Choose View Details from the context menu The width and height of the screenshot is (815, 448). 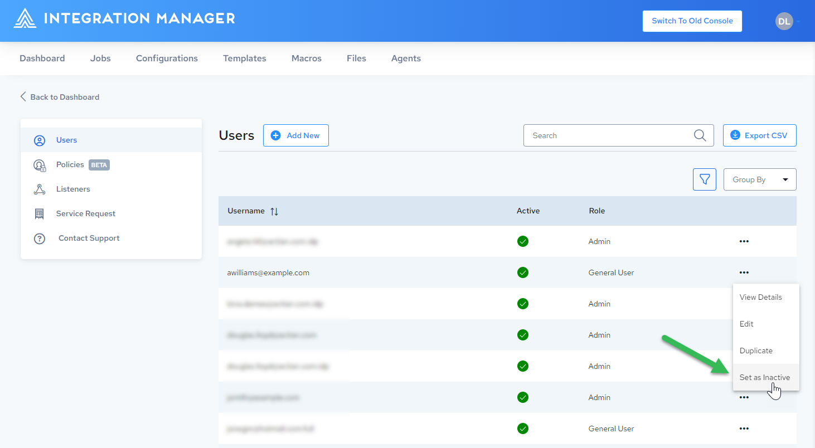(x=766, y=297)
